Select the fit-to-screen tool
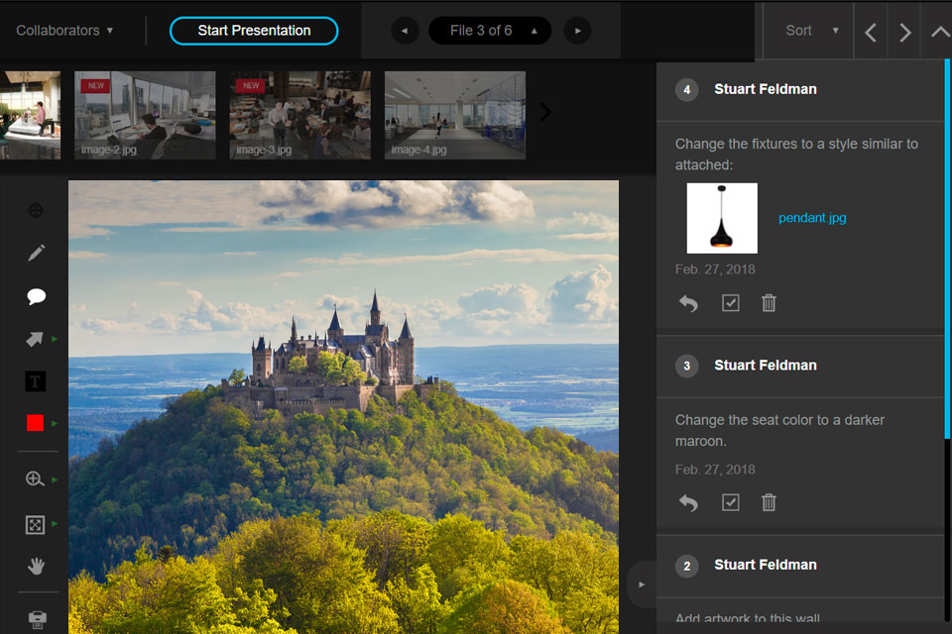 (x=35, y=524)
